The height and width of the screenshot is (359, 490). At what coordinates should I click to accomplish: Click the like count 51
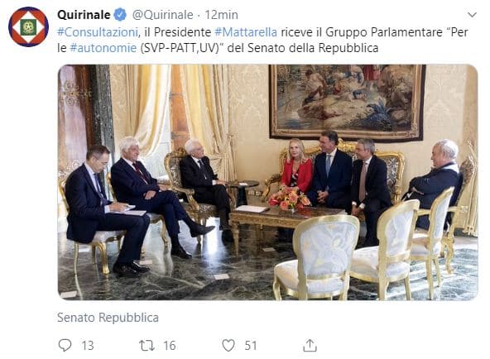(x=251, y=346)
